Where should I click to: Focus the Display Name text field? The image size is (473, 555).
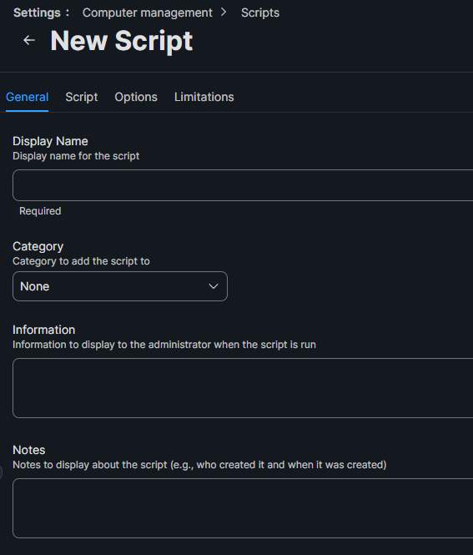pyautogui.click(x=243, y=185)
